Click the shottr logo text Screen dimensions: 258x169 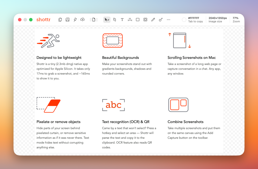pos(43,20)
